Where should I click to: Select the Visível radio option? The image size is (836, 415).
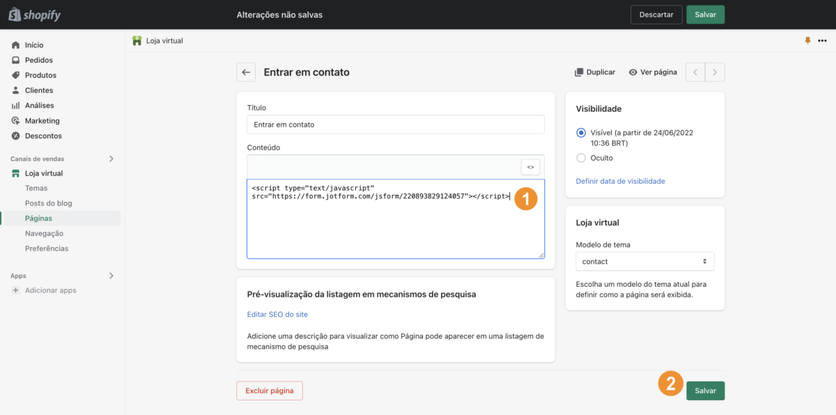click(x=581, y=132)
